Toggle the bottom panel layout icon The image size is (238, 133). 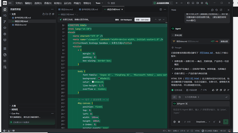[193, 3]
